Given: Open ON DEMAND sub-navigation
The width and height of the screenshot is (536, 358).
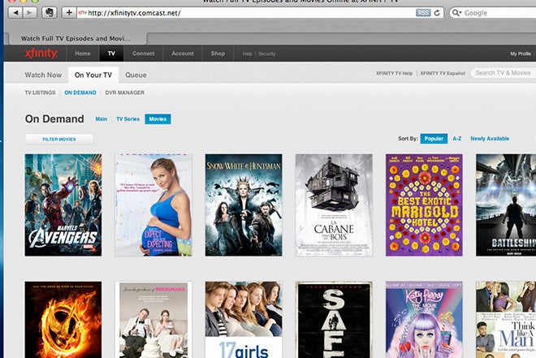Looking at the screenshot, I should (x=80, y=93).
